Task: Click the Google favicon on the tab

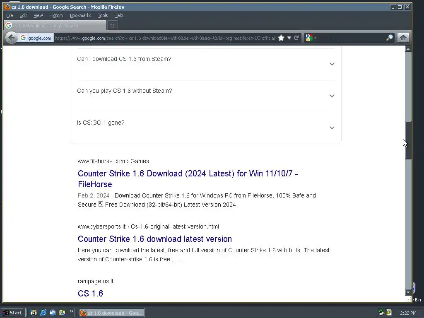Action: click(9, 25)
